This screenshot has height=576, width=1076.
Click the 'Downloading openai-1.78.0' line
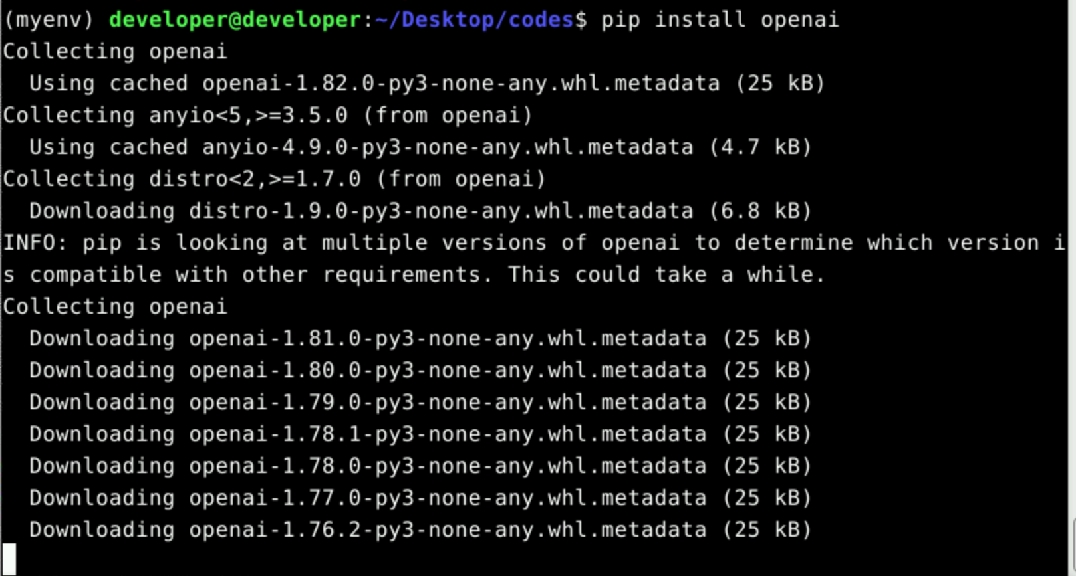pos(420,466)
